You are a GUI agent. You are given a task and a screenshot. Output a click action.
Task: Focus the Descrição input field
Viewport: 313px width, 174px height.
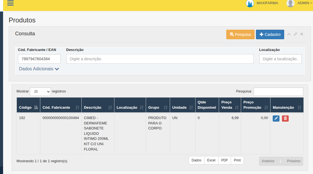click(160, 59)
